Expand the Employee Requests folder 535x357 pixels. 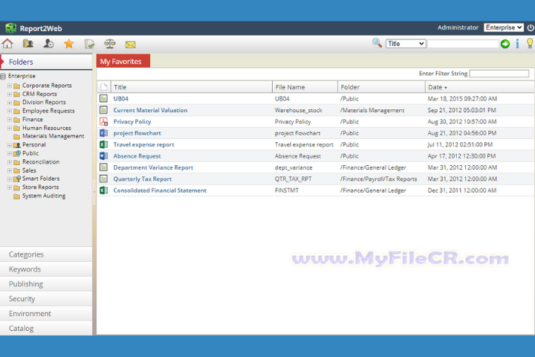pyautogui.click(x=10, y=111)
